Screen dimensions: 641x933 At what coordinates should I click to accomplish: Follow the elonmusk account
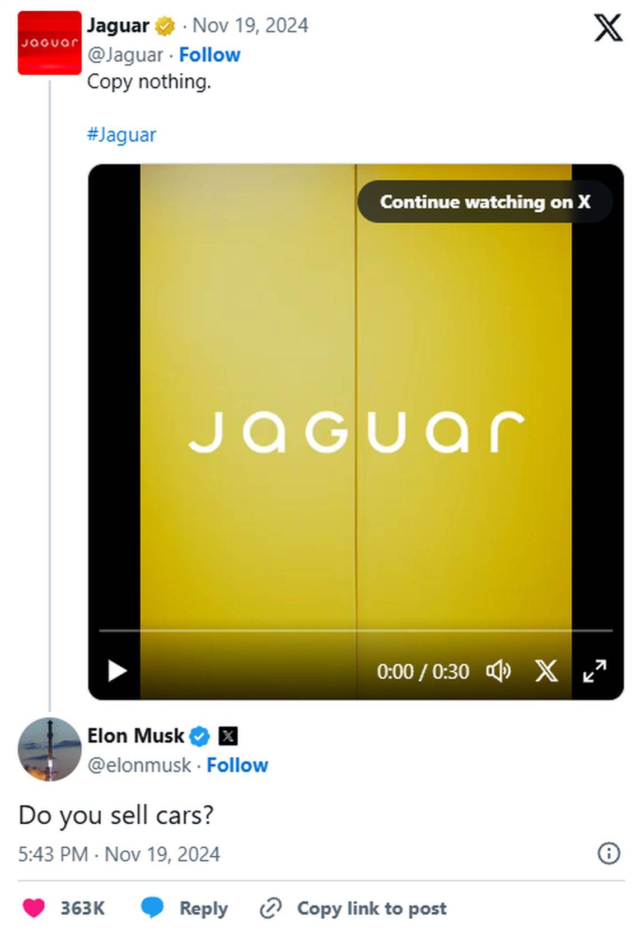tap(237, 765)
